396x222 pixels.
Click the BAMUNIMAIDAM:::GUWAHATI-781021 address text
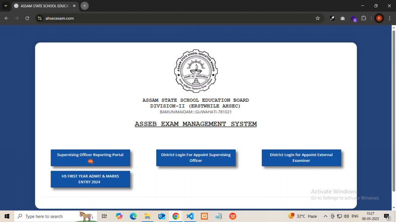(196, 112)
